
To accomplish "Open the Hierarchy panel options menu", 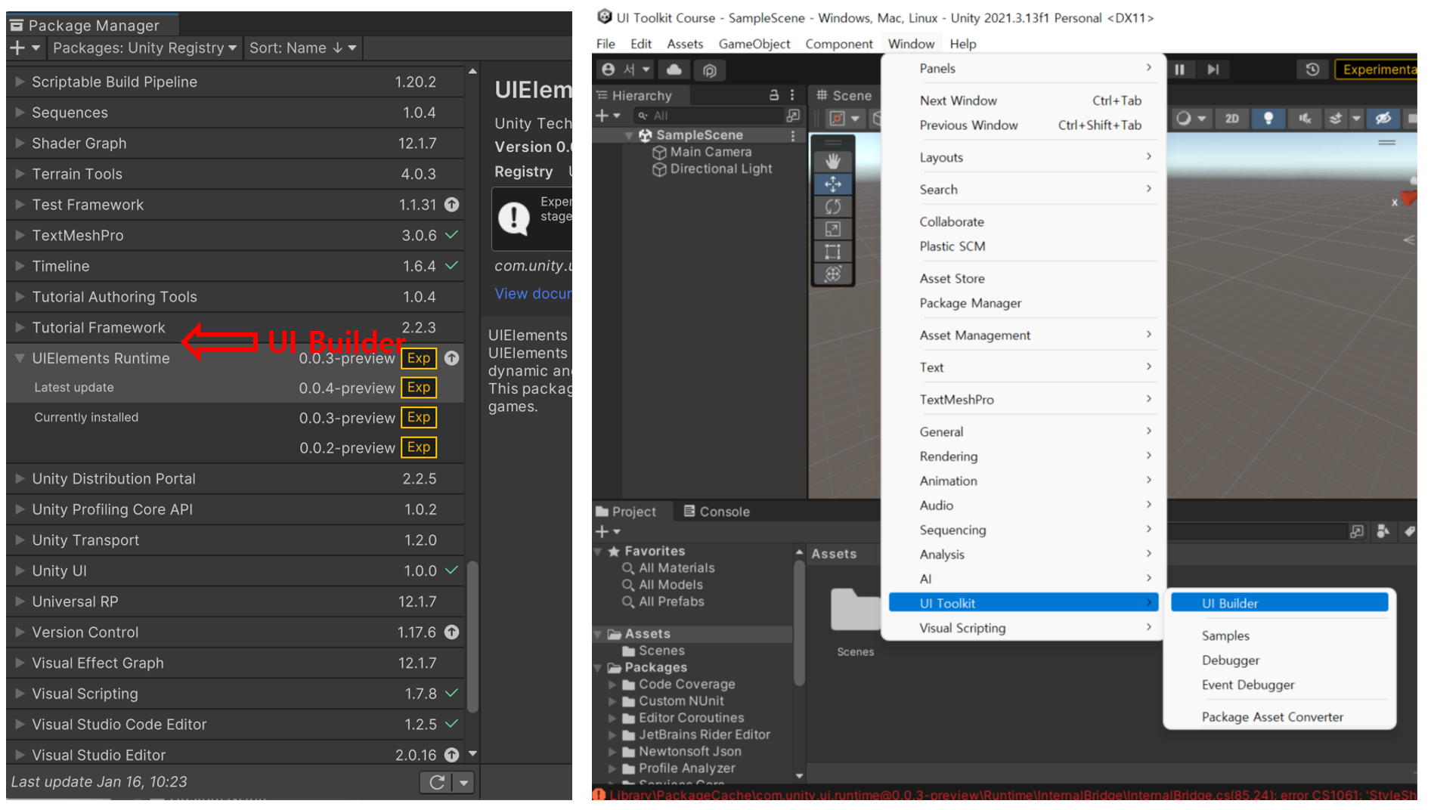I will (x=792, y=95).
